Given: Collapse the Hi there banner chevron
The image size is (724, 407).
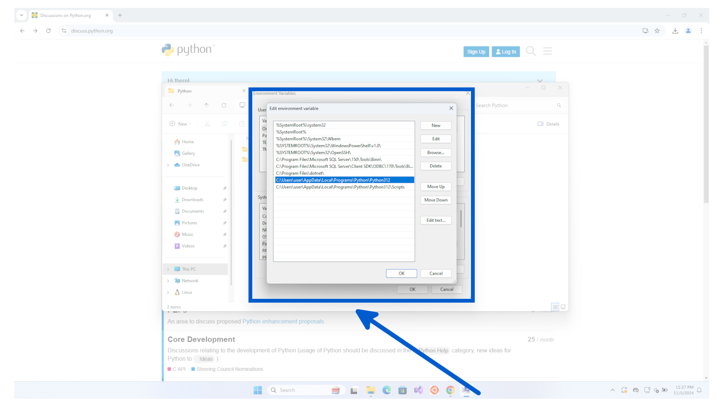Looking at the screenshot, I should [x=540, y=81].
